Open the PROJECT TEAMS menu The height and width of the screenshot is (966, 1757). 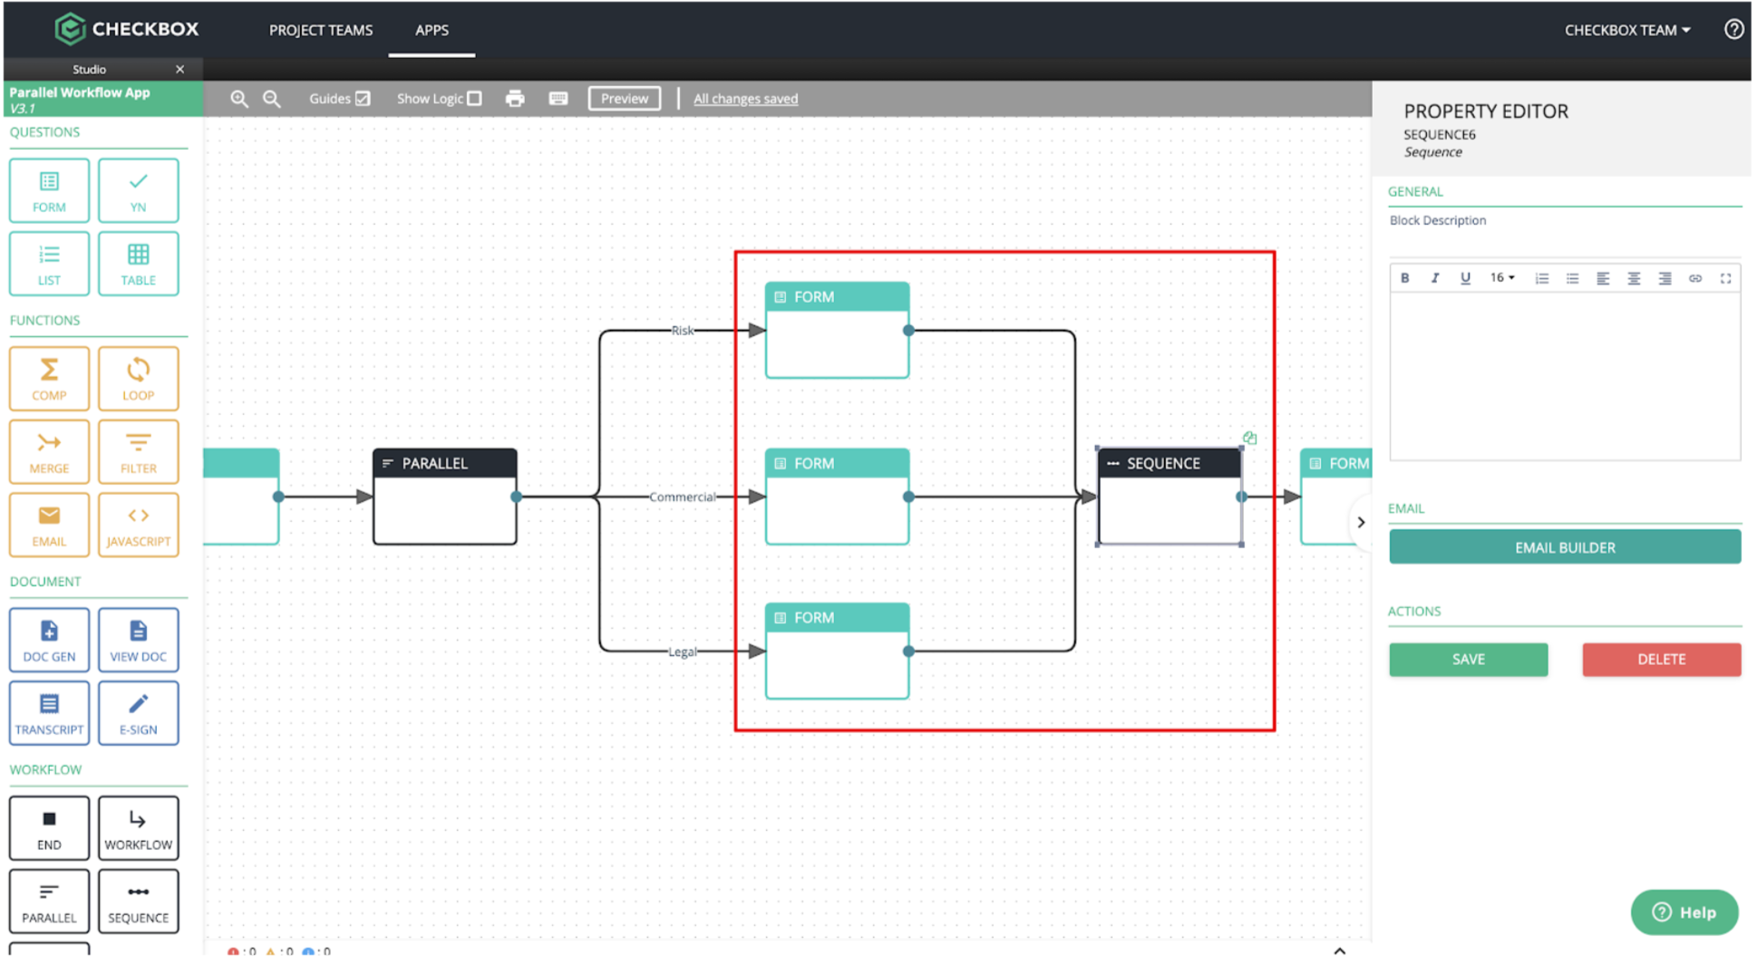coord(321,30)
